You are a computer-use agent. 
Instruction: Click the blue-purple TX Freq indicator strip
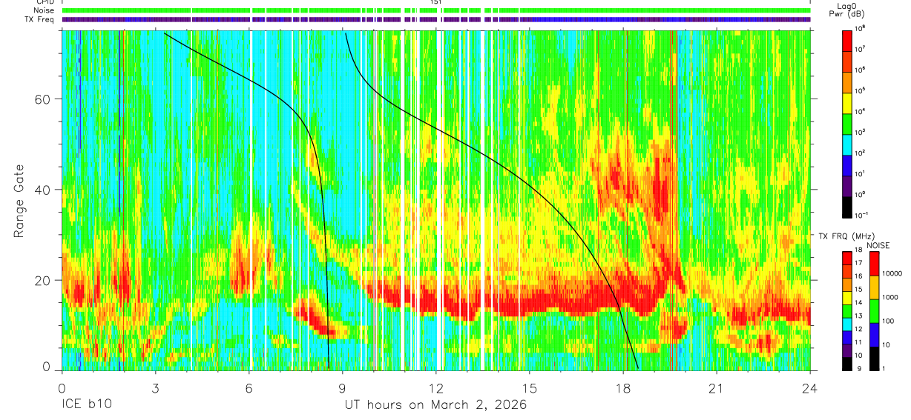436,20
